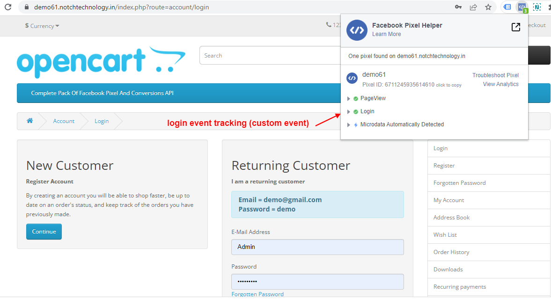551x299 pixels.
Task: Click 'One pixel found on demo61.notchtechnology.in' text
Action: 406,56
